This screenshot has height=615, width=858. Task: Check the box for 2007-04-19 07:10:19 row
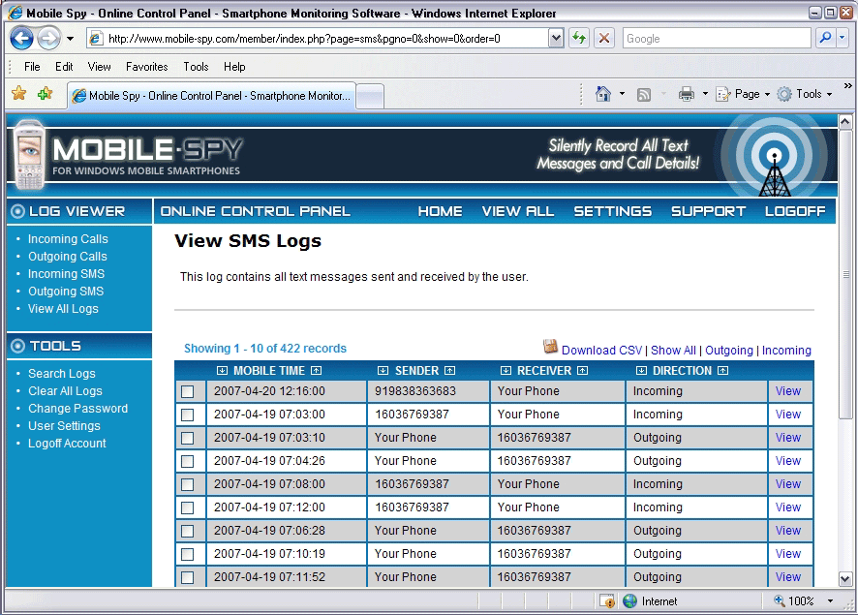click(188, 554)
